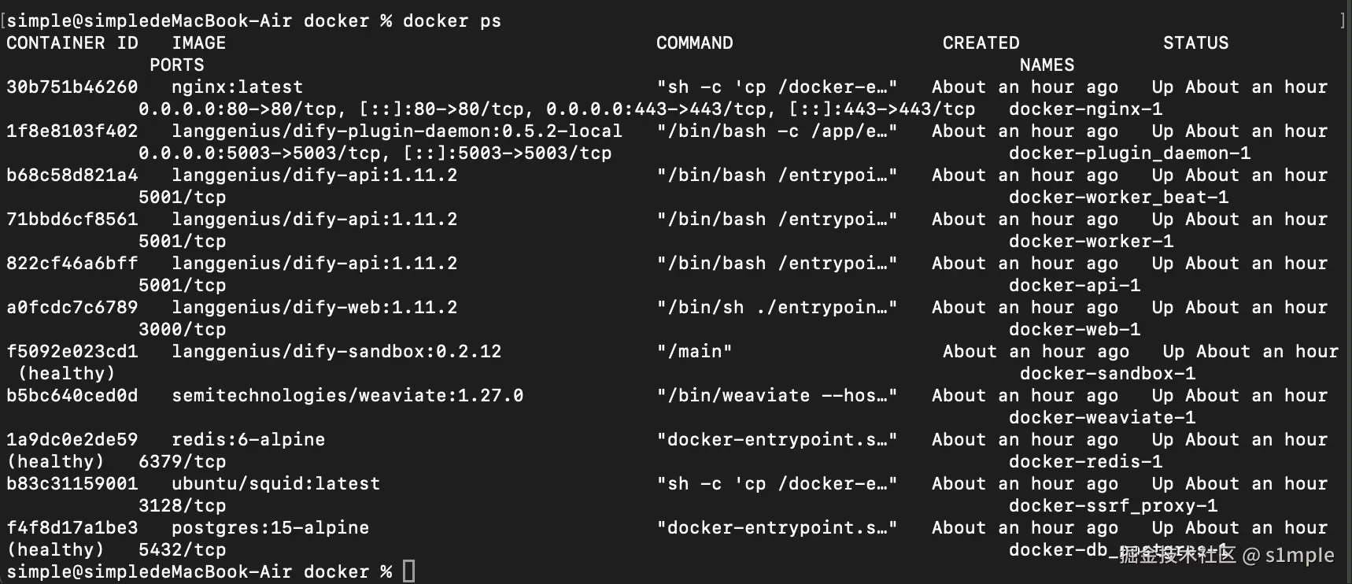Select container ID 30b751b46260
1352x584 pixels.
point(72,87)
